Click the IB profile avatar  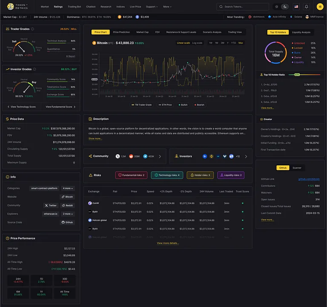pos(320,7)
